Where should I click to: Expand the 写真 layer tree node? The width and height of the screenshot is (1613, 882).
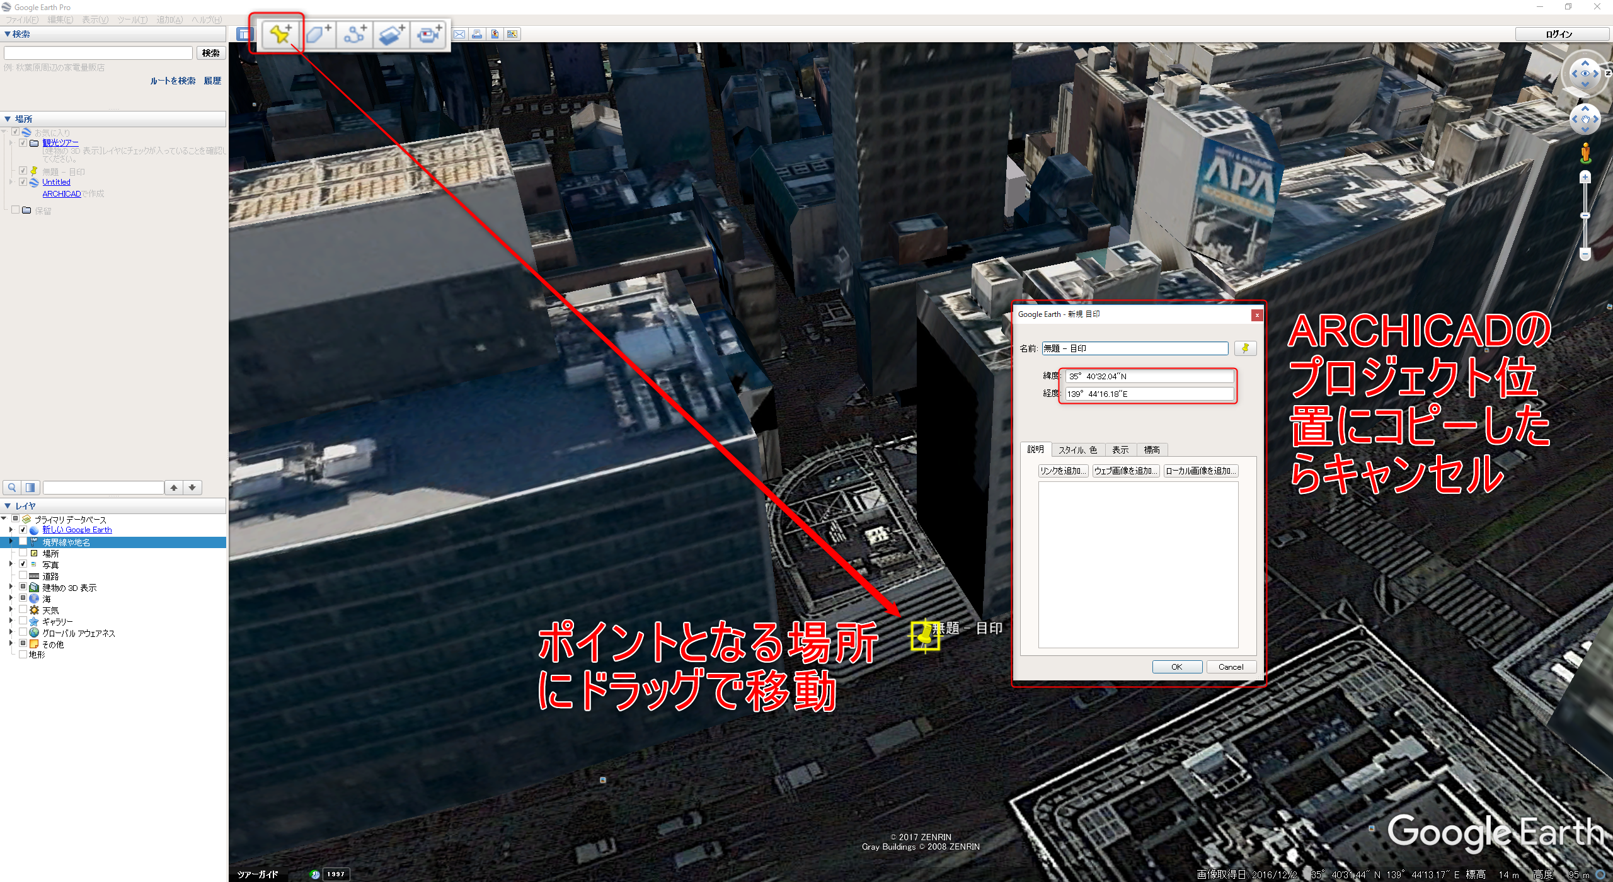[11, 564]
